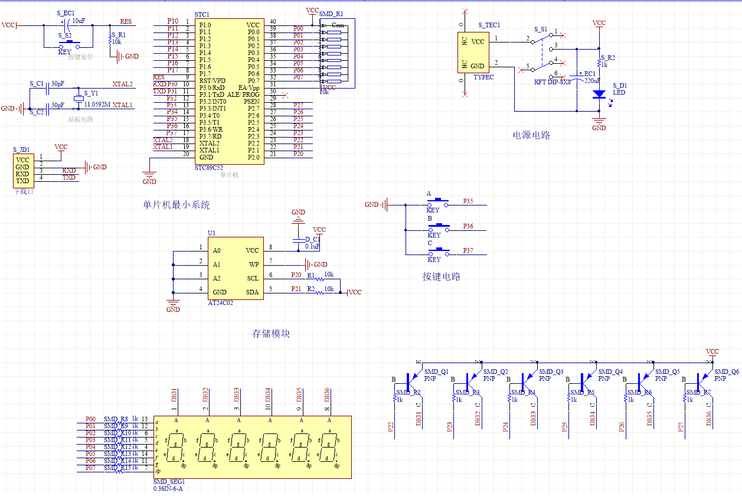742x496 pixels.
Task: Select the 电源电路 section label
Action: pyautogui.click(x=531, y=135)
